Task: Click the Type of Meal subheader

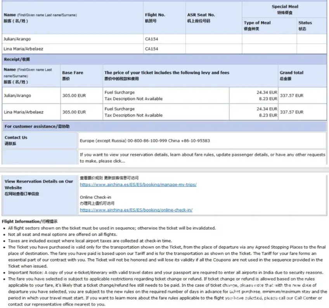Action: (257, 23)
